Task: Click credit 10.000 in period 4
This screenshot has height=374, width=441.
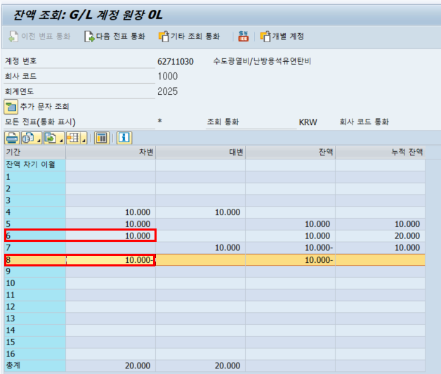Action: pos(228,212)
